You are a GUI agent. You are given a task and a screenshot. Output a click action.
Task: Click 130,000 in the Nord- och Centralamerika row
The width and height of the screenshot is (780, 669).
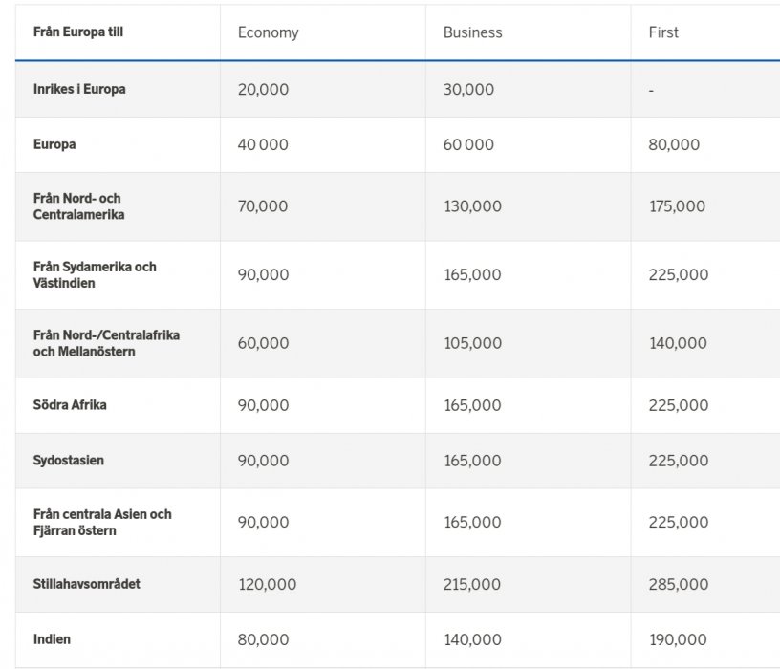tap(472, 206)
